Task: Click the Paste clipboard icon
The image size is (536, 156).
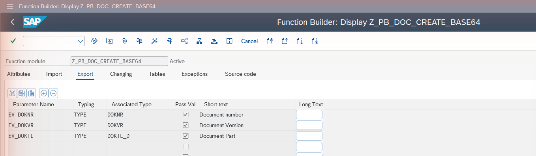Action: click(31, 93)
